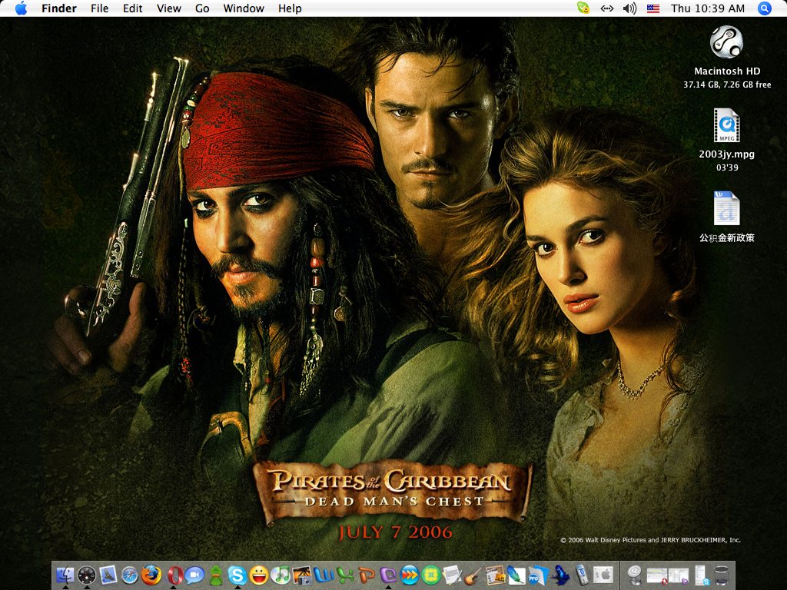Launch Microsoft Excel green X icon
Viewport: 787px width, 590px height.
pos(345,575)
